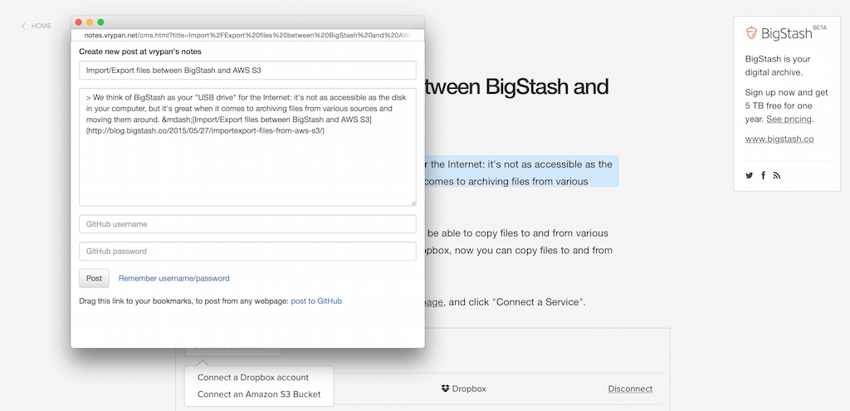Choose Connect a Dropbox account
The height and width of the screenshot is (411, 850).
(253, 378)
